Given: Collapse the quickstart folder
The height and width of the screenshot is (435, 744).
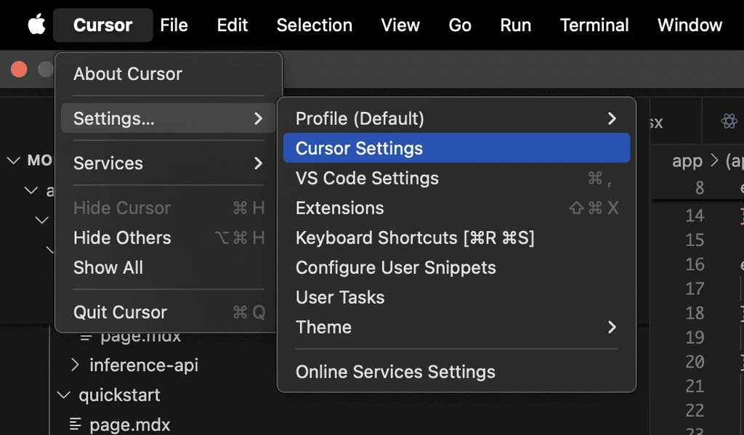Looking at the screenshot, I should [x=63, y=395].
